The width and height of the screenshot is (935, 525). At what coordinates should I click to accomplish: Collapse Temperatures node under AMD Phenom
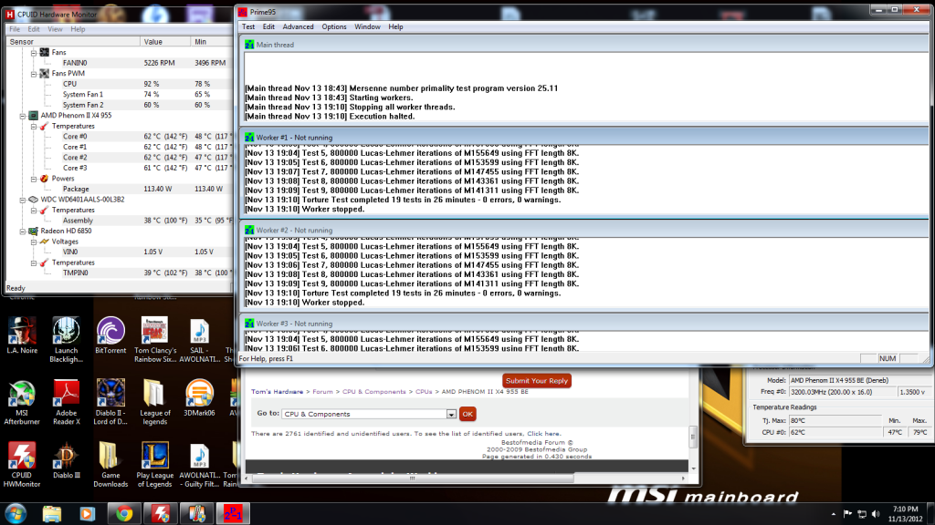point(34,126)
